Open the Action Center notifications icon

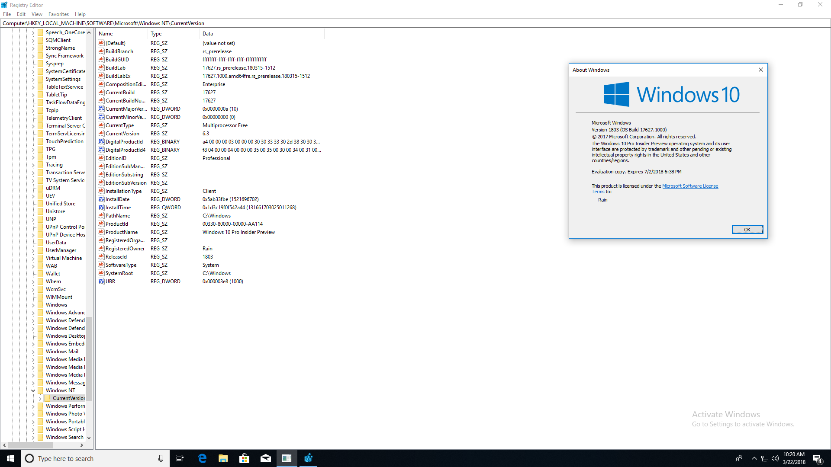(818, 458)
